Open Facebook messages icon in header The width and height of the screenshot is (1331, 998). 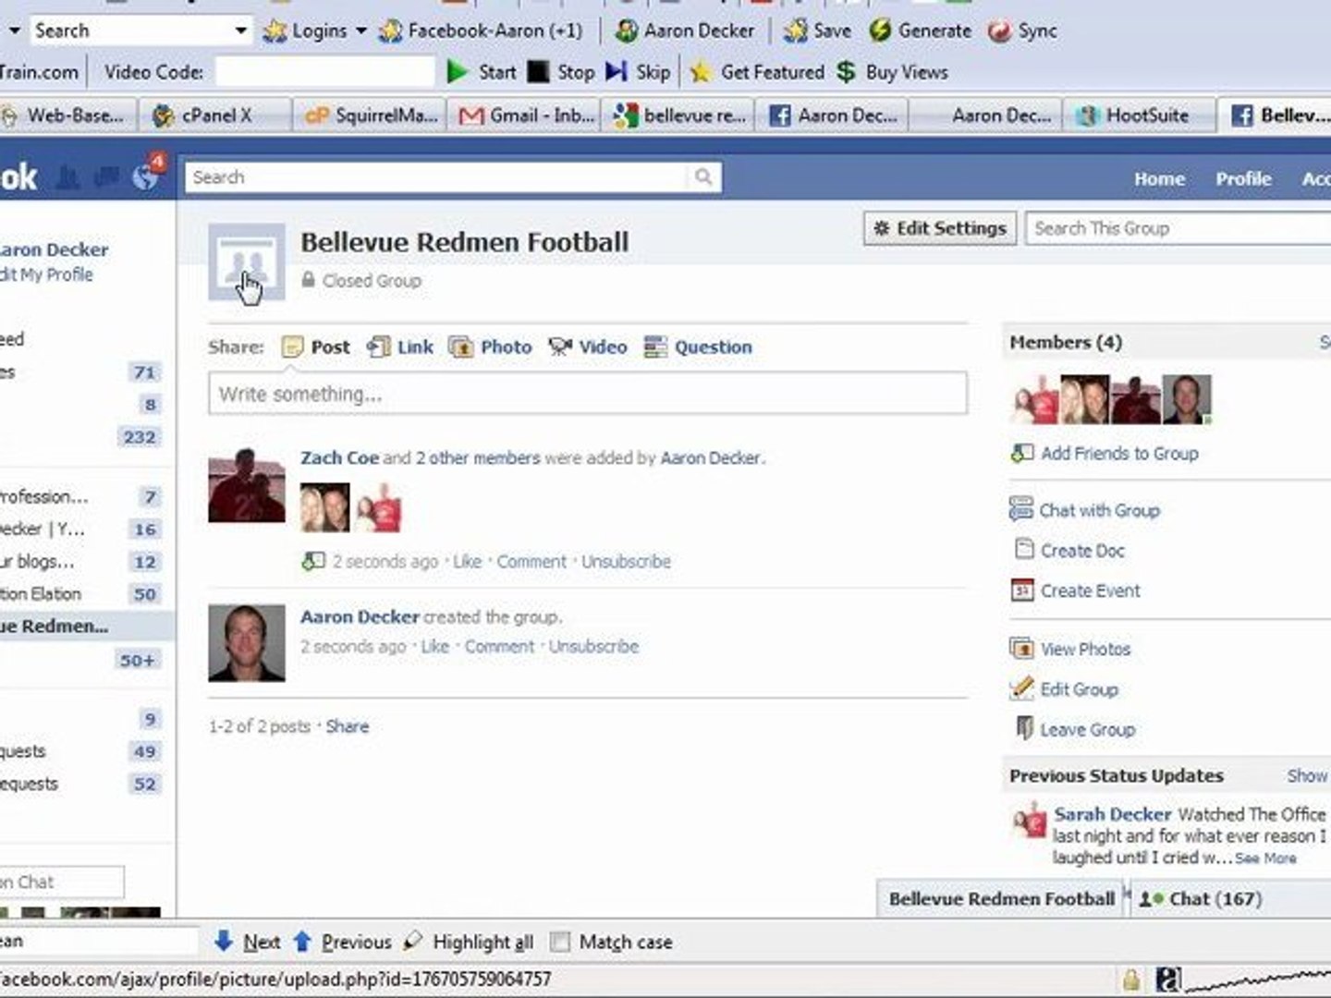107,176
